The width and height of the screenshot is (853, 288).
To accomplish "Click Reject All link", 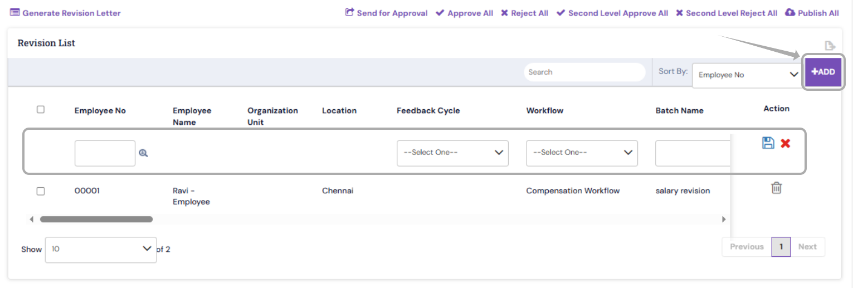I will pyautogui.click(x=524, y=13).
